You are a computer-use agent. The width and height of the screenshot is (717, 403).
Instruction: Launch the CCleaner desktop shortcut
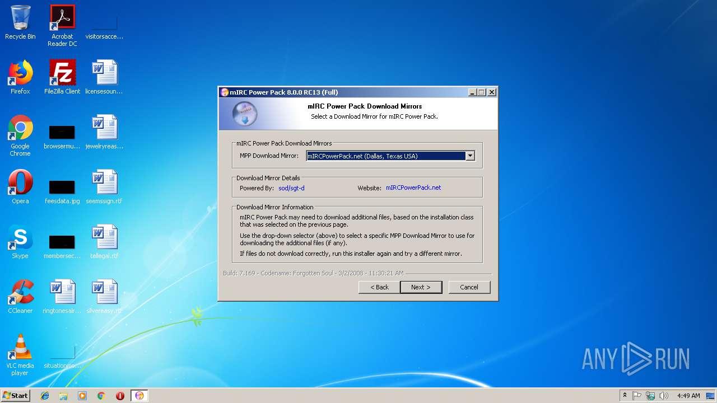(20, 297)
